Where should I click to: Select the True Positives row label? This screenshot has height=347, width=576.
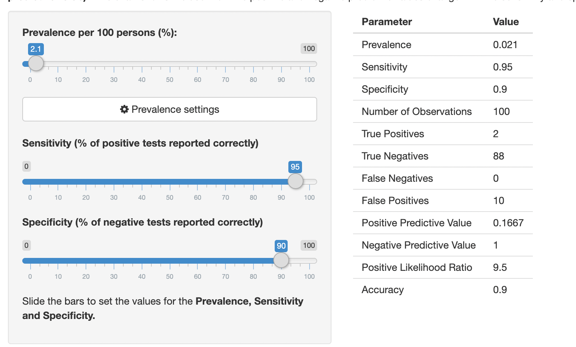pos(393,134)
